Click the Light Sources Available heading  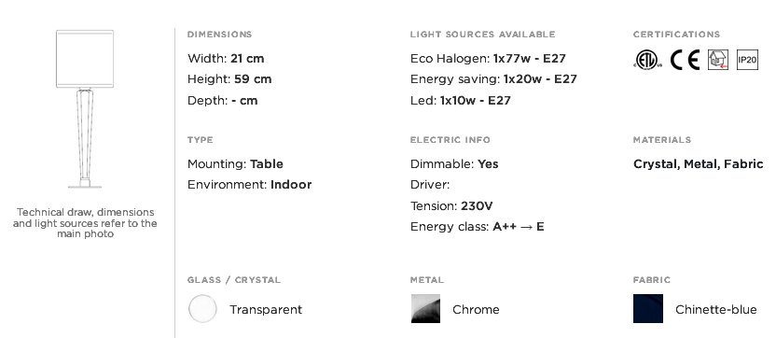coord(482,35)
